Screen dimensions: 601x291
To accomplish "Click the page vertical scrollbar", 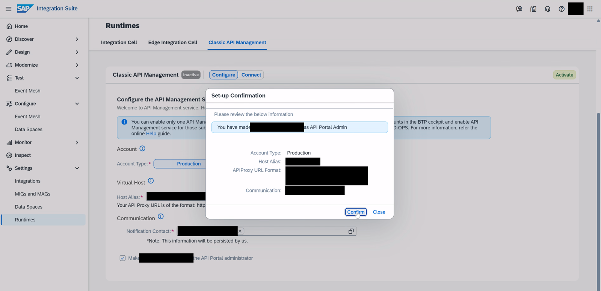I will pyautogui.click(x=598, y=201).
